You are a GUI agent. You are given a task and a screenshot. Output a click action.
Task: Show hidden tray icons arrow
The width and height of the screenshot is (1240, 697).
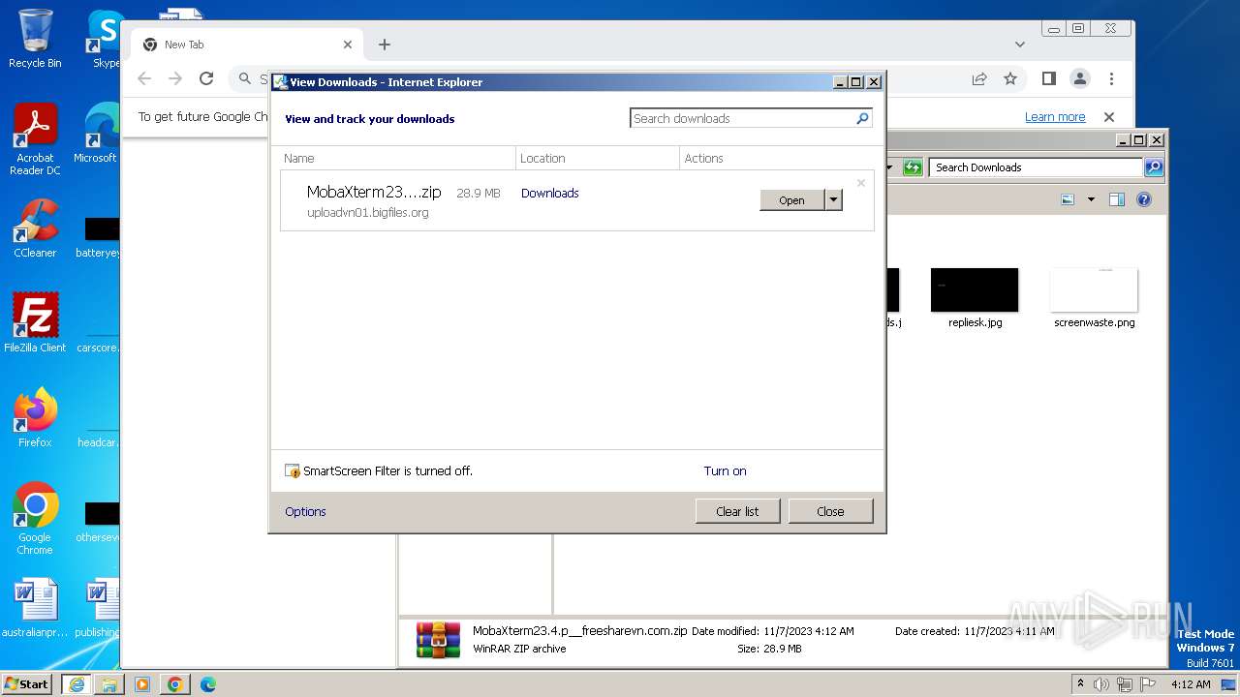pyautogui.click(x=1080, y=684)
